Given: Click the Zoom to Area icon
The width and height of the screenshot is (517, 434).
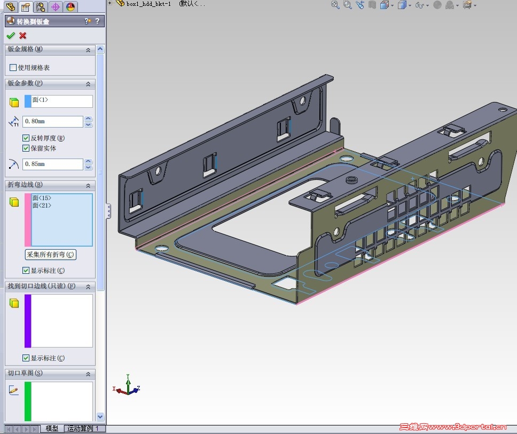Looking at the screenshot, I should [x=348, y=5].
